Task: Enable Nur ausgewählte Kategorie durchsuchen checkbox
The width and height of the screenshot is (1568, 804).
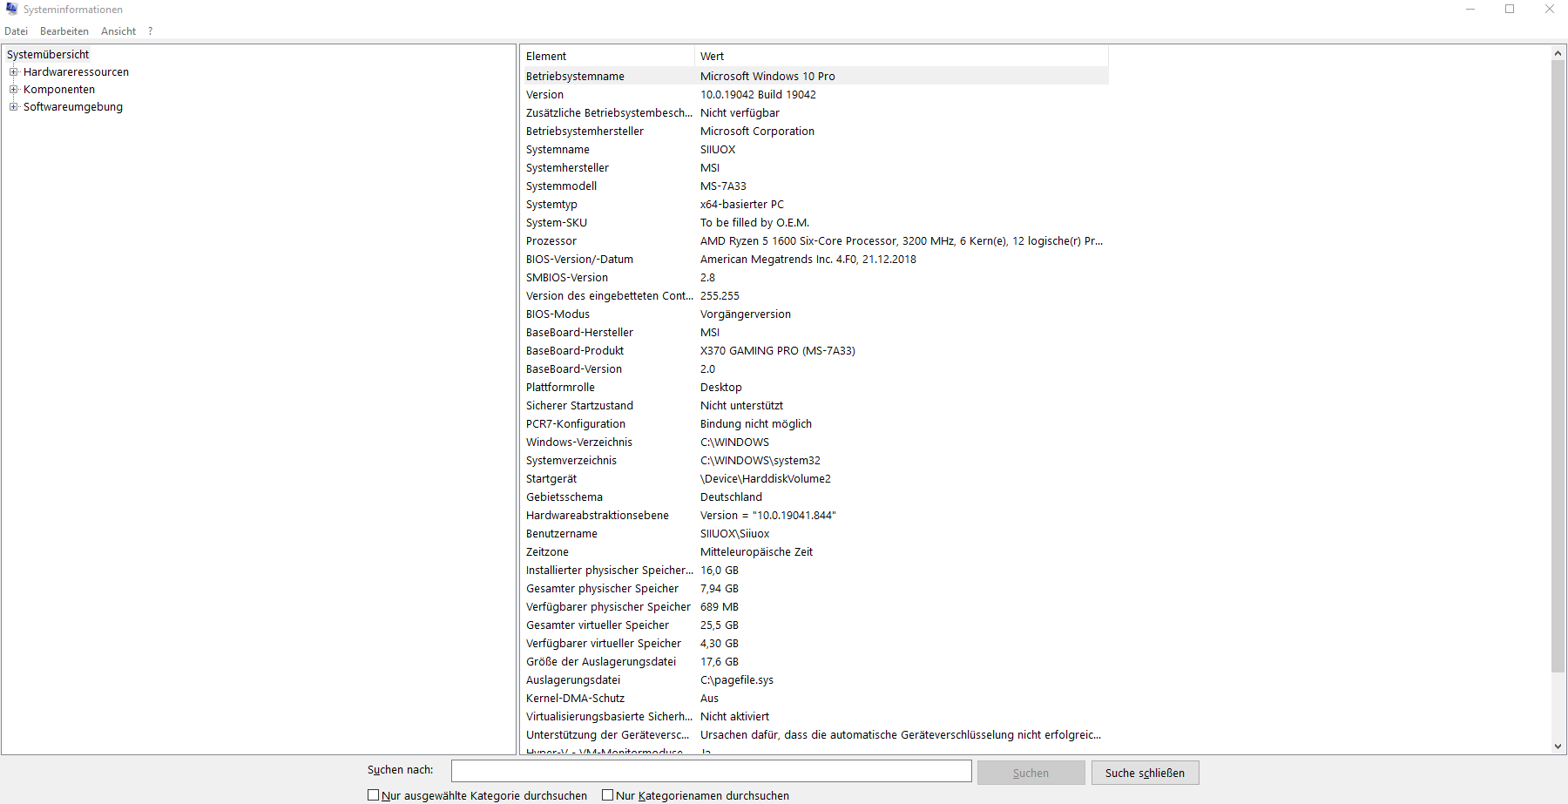Action: click(373, 795)
